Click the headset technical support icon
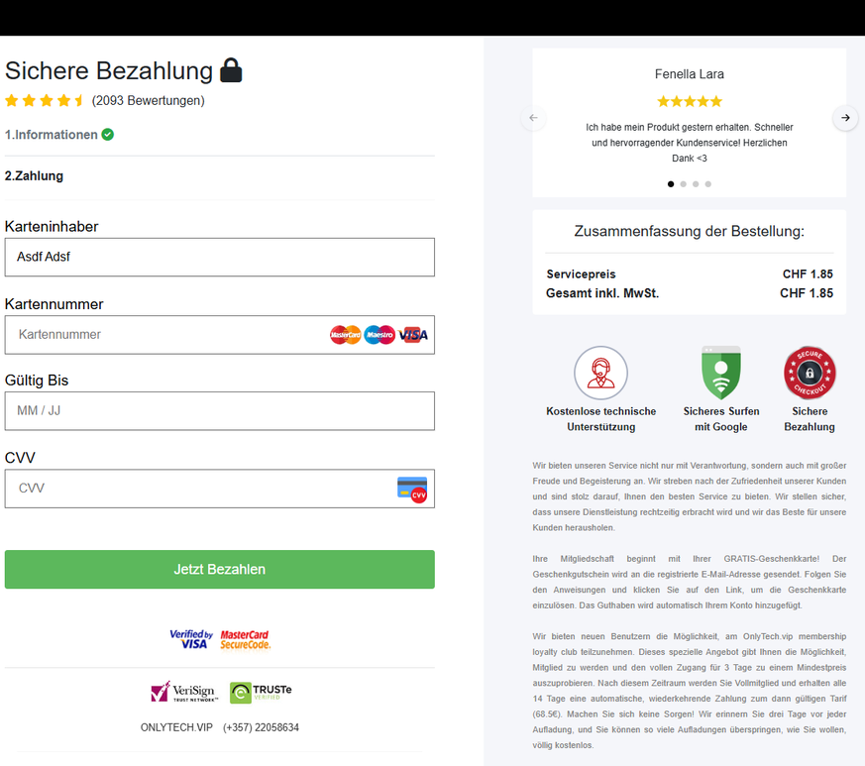Screen dimensions: 865x766 (x=600, y=373)
